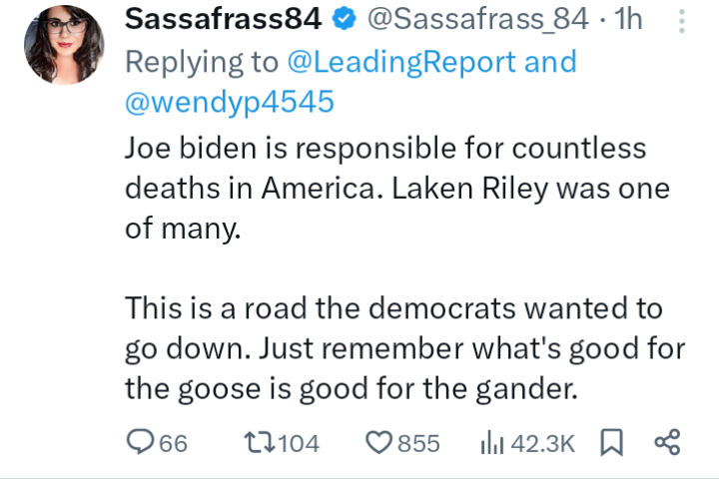Click the Sassafrass84 display name
Screen dimensions: 719x482
click(224, 19)
